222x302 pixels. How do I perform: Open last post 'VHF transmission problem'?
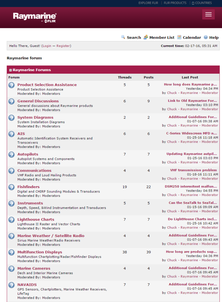(193, 170)
